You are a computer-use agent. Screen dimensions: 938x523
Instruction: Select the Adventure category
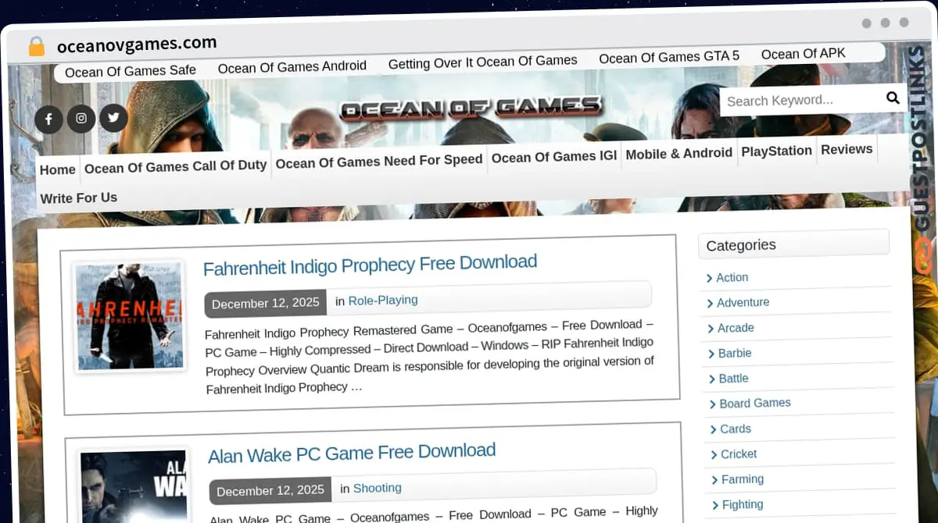[x=743, y=302]
